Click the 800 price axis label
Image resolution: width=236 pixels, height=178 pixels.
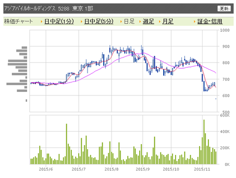tap(226, 63)
